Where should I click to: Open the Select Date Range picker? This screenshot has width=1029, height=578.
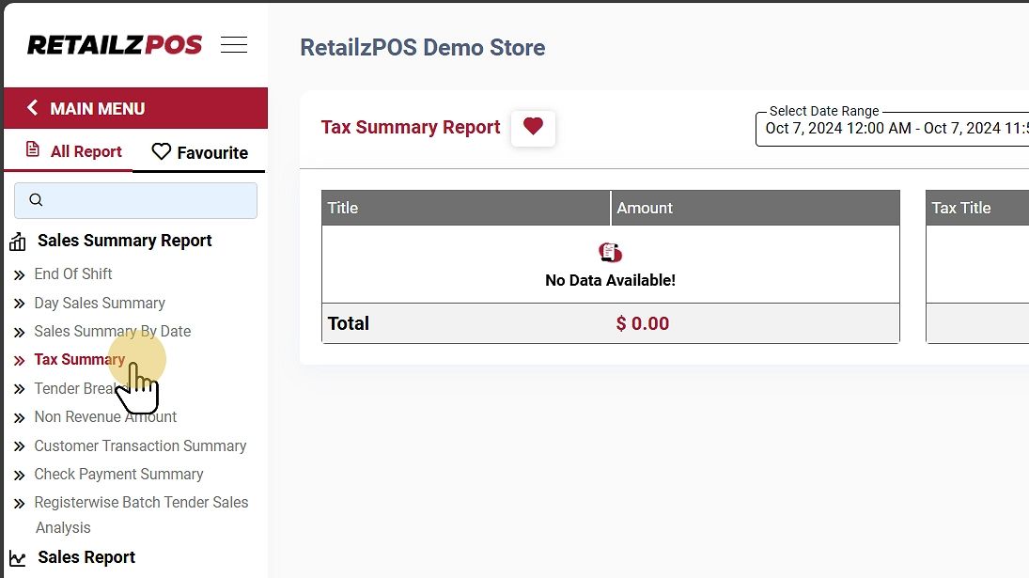tap(891, 128)
